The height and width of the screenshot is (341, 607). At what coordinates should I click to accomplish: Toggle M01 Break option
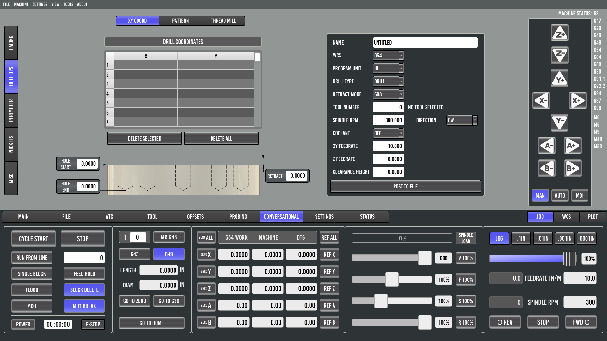[x=84, y=306]
